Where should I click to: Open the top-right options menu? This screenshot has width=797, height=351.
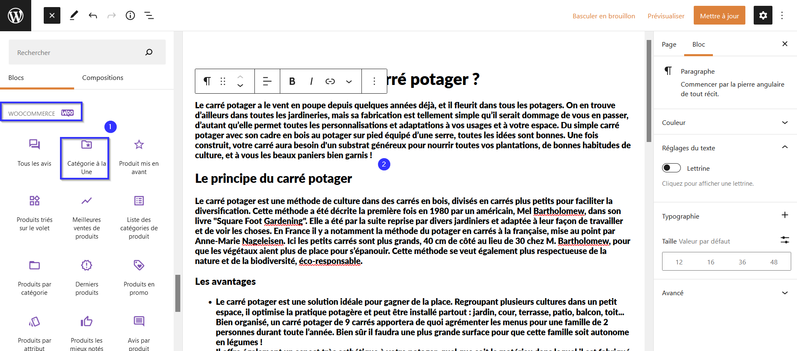(782, 15)
